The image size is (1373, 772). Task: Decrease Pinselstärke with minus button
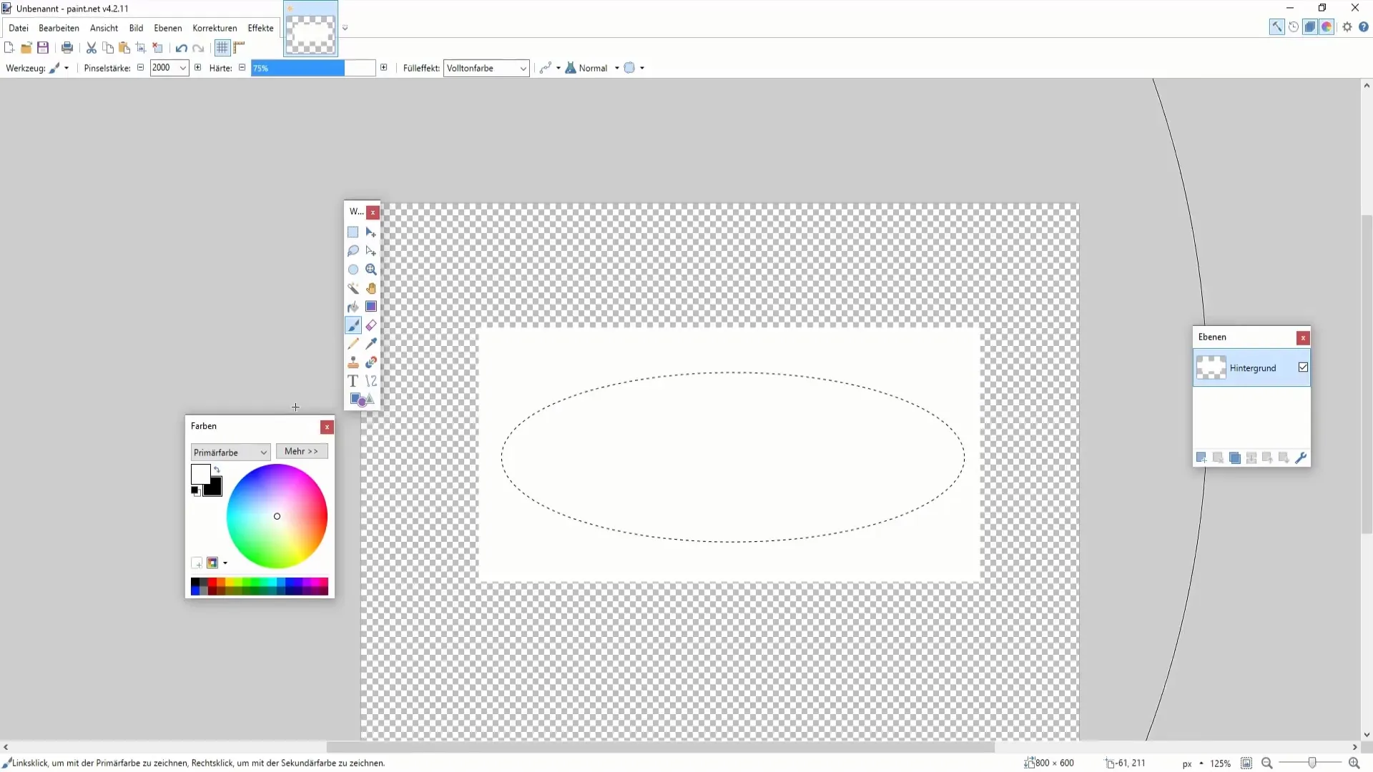tap(140, 68)
